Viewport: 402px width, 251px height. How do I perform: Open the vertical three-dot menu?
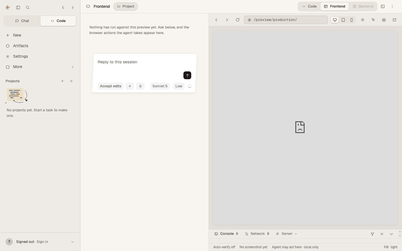(392, 6)
